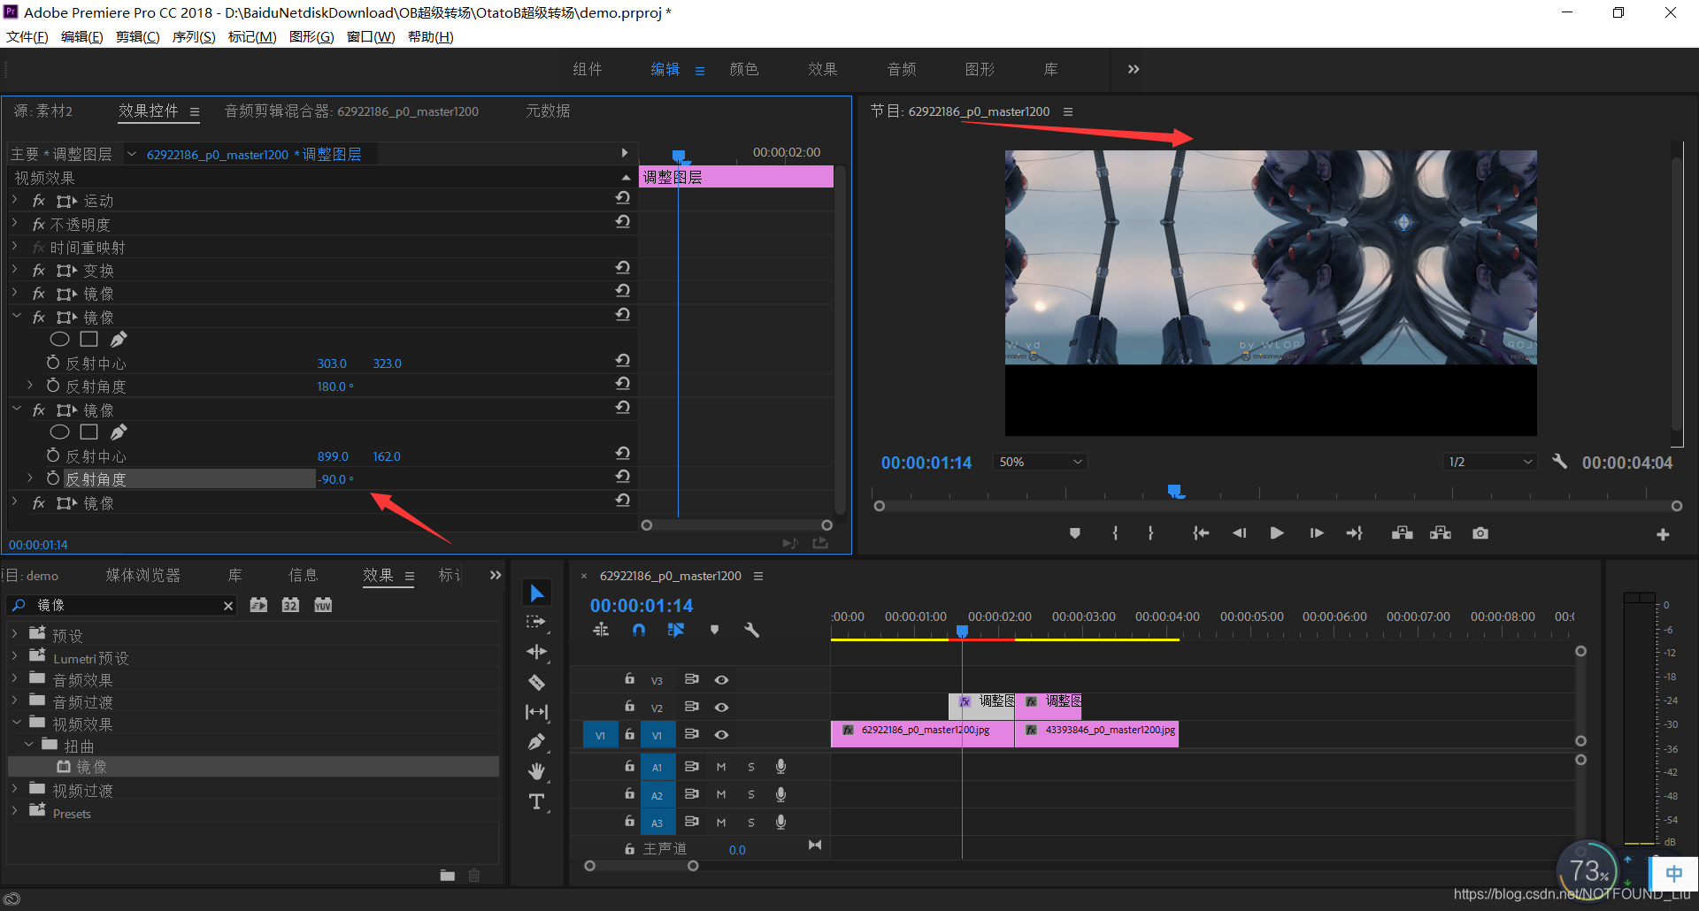Collapse the 视频效果 folder
1699x911 pixels.
click(16, 723)
